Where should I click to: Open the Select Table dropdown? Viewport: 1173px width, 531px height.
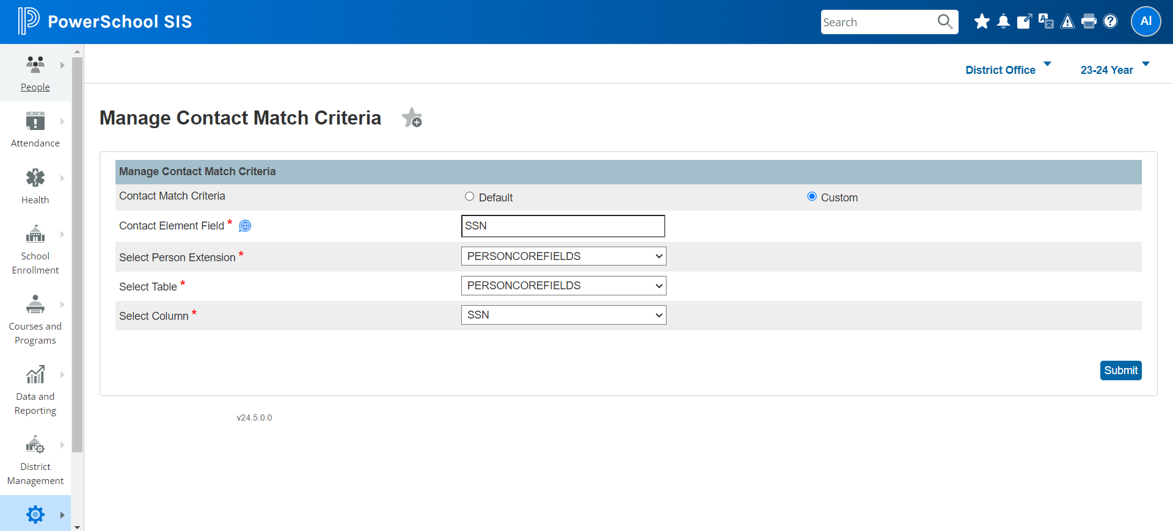563,286
